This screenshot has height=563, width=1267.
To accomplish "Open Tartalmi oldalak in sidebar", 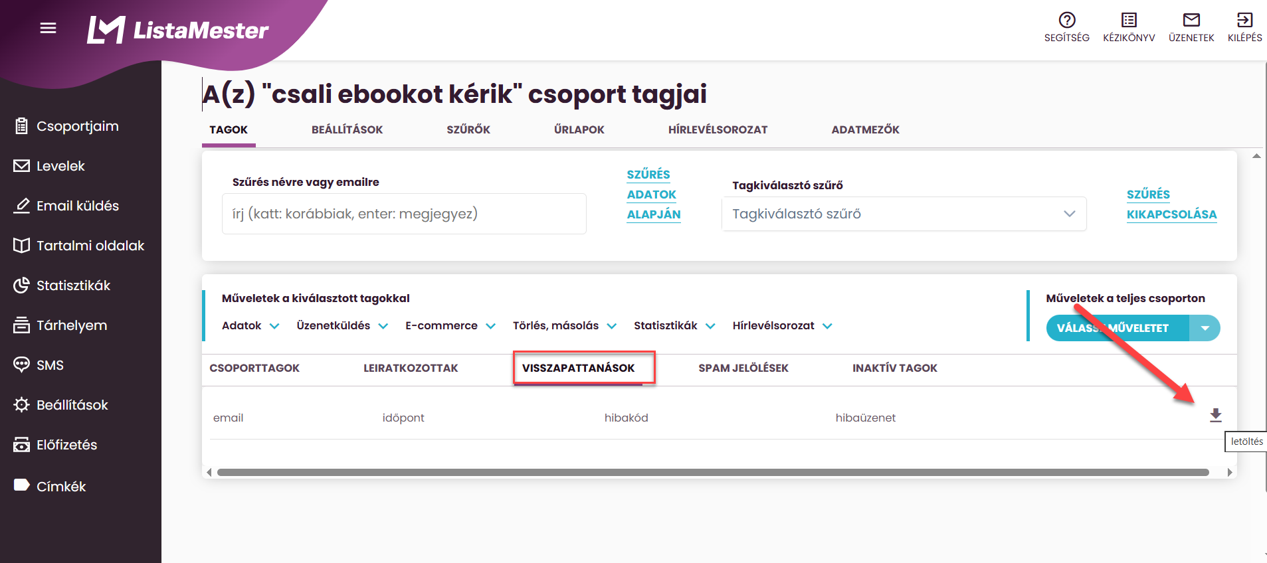I will tap(79, 246).
